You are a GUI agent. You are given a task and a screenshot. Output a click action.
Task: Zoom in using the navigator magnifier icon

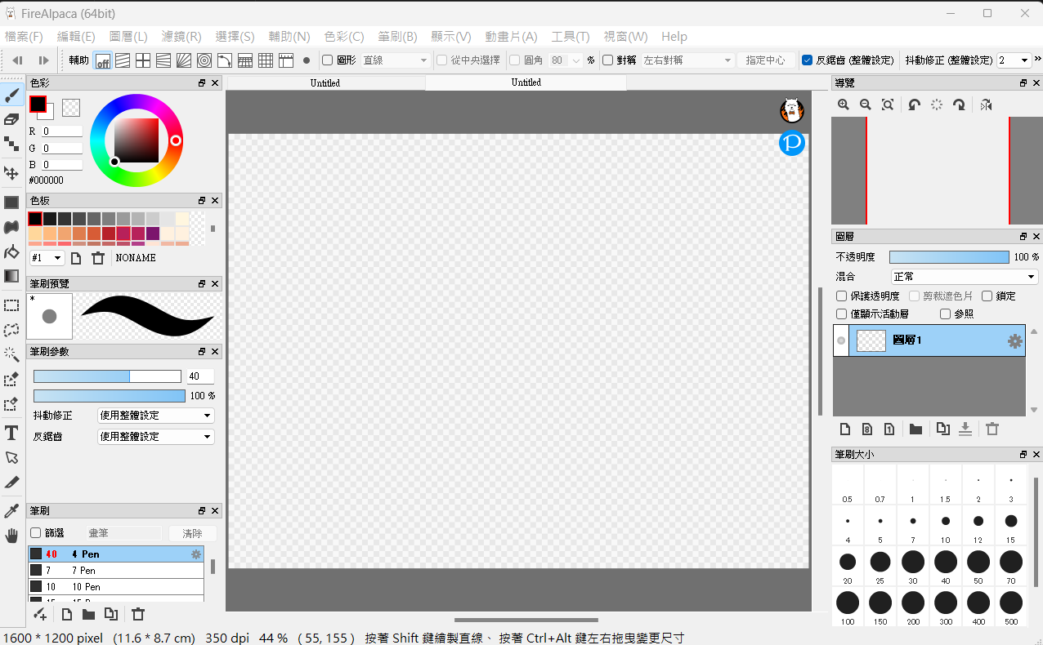click(x=843, y=105)
